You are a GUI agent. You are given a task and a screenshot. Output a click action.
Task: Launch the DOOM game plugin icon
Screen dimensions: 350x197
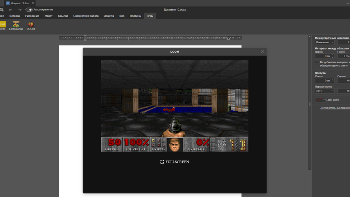[31, 25]
